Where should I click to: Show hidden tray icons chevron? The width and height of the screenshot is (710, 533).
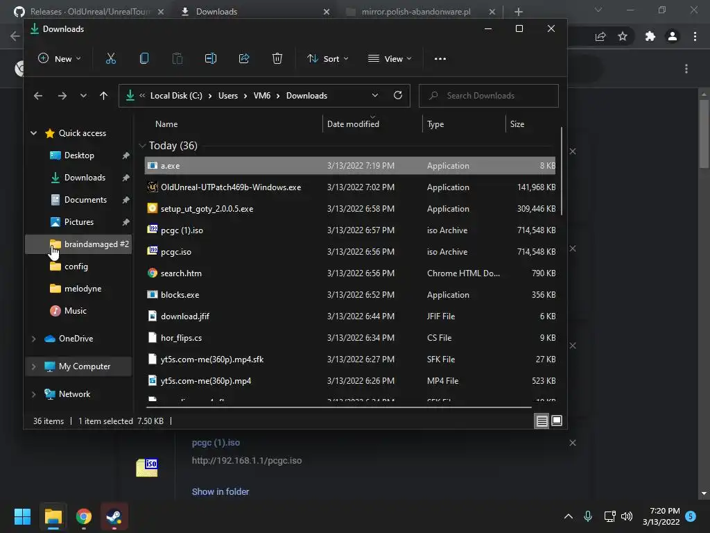(569, 516)
